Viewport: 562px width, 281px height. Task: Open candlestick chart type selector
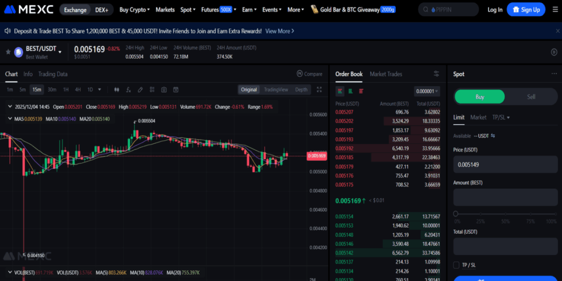[x=116, y=89]
